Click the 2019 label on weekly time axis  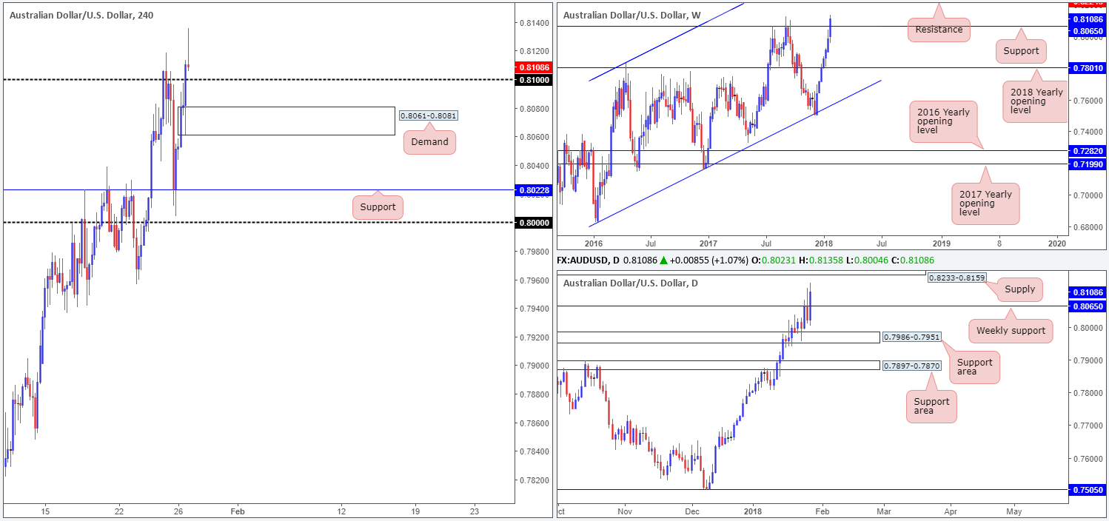point(941,243)
